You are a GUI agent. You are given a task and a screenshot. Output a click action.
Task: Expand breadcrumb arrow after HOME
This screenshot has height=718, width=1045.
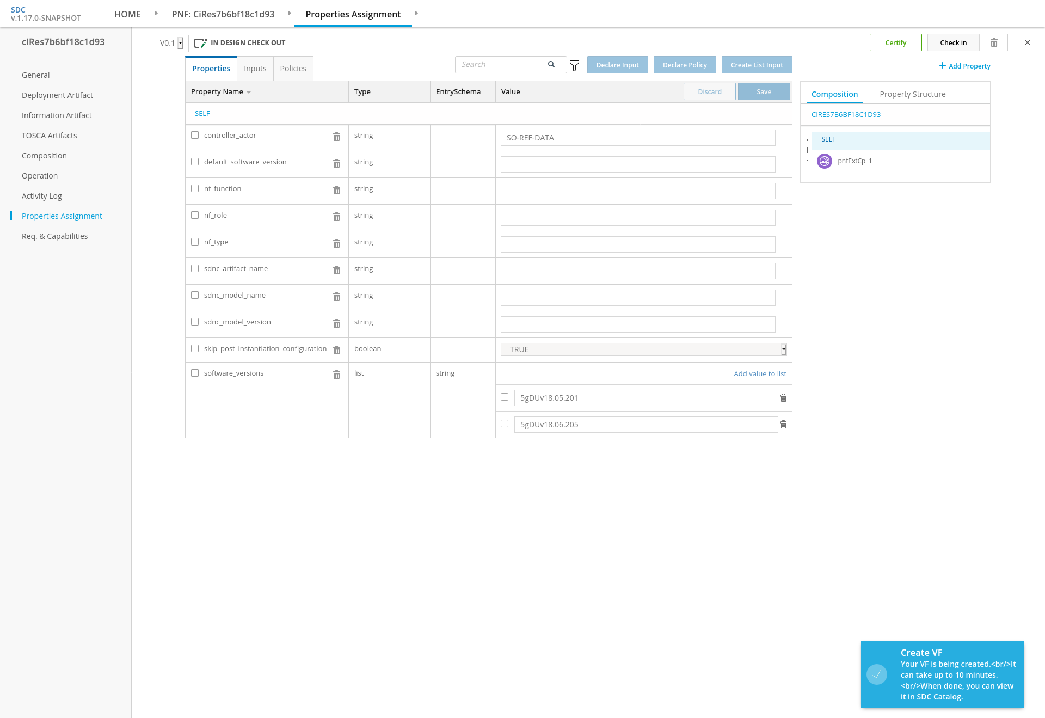tap(156, 13)
